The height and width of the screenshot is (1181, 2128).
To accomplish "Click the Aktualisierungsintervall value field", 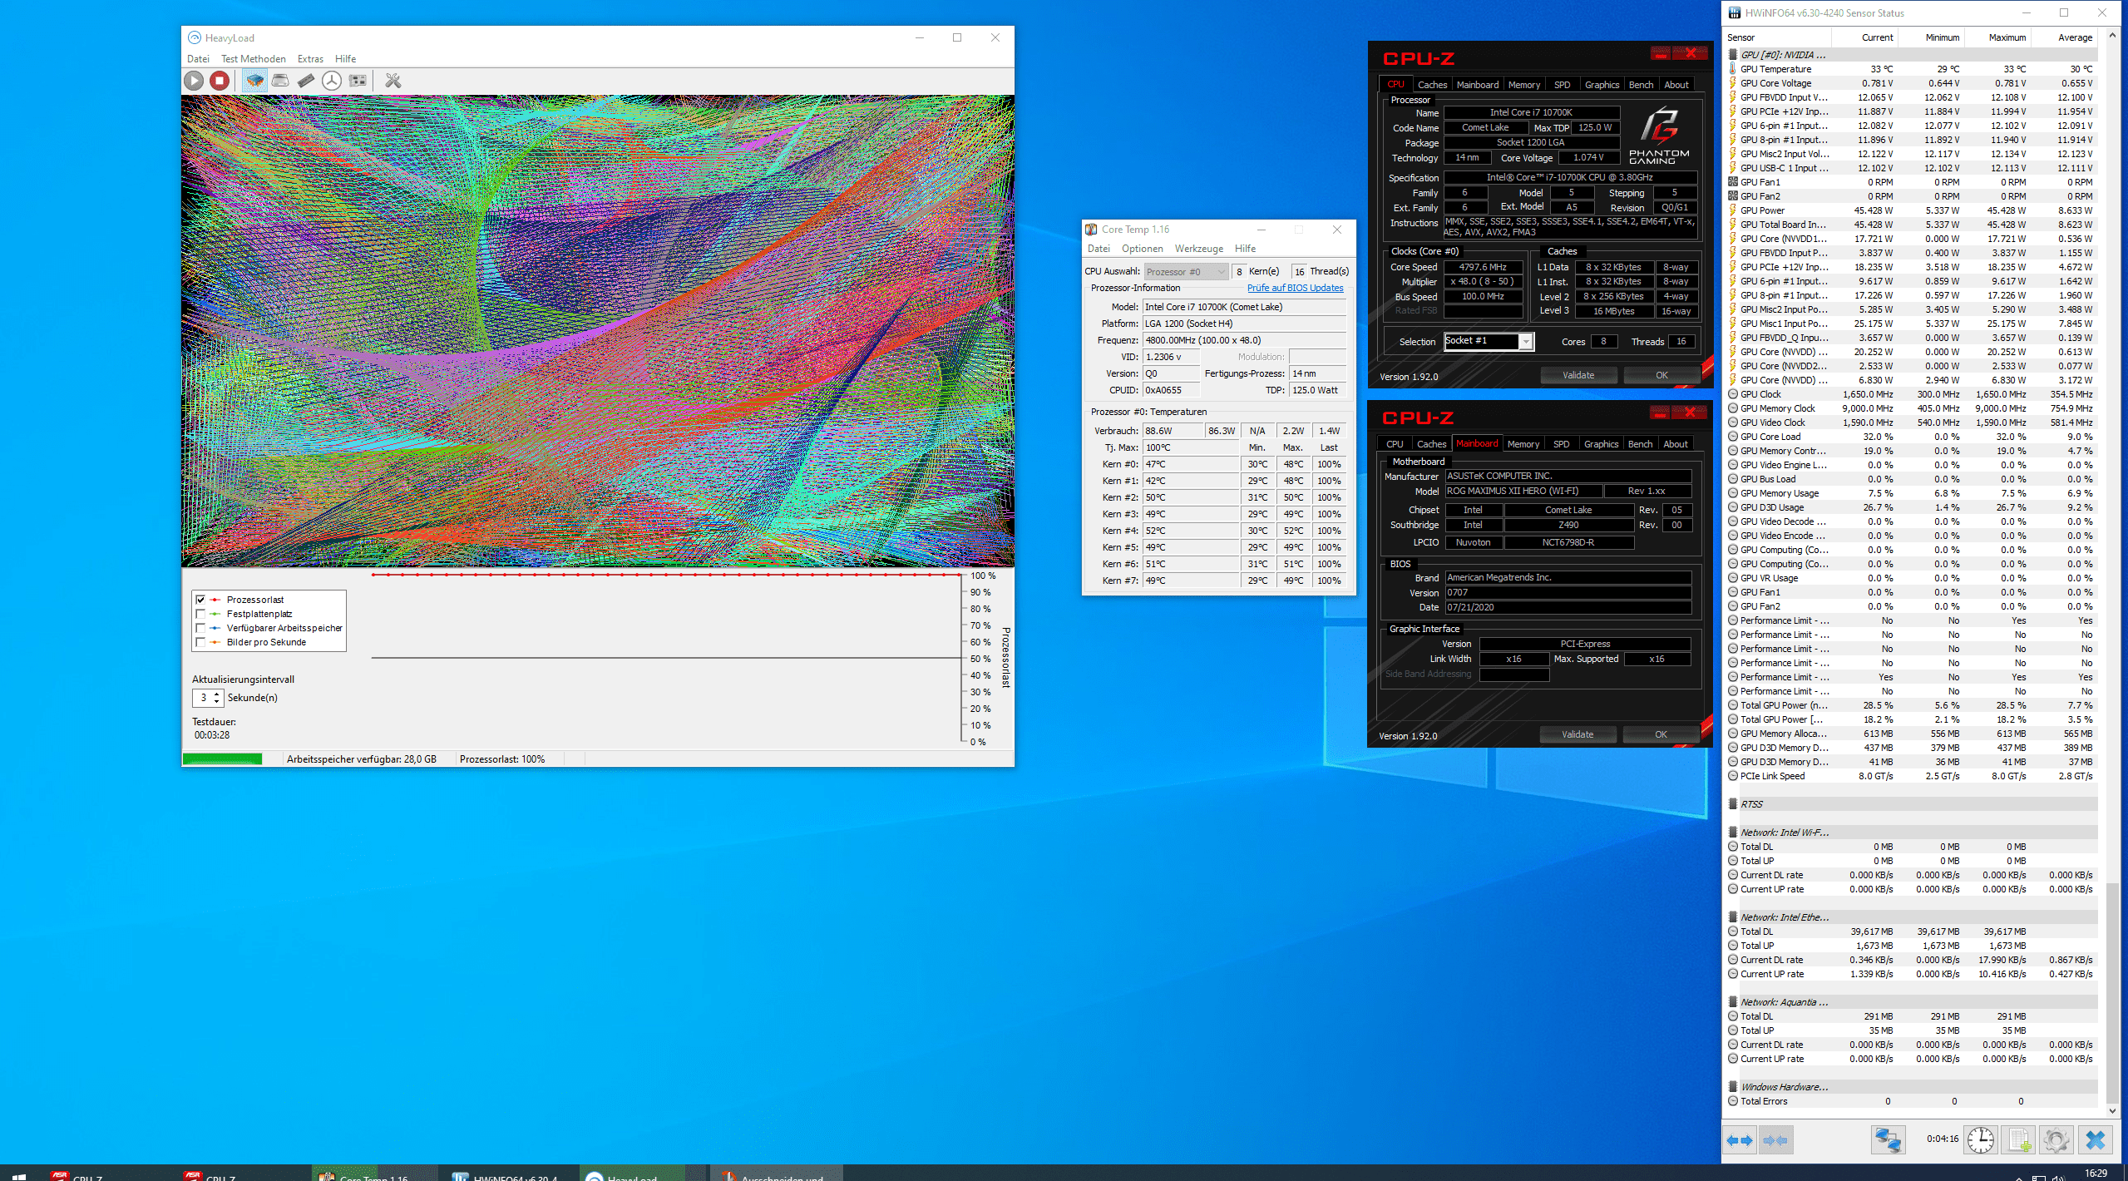I will point(202,698).
